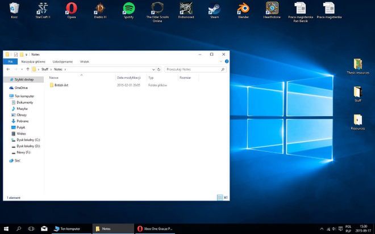This screenshot has width=375, height=234.
Task: Expand the ribbon with the chevron
Action: [221, 62]
